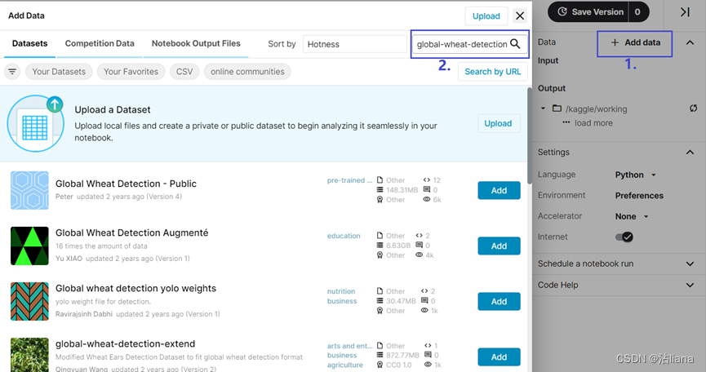The width and height of the screenshot is (706, 372).
Task: Filter by Your Favorites chip
Action: (131, 72)
